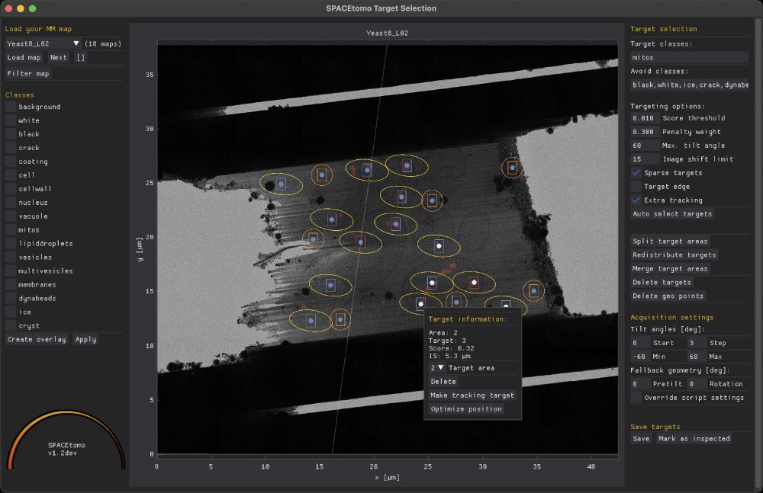Edit the Max. tilt angle value
This screenshot has height=493, width=763.
pyautogui.click(x=644, y=146)
